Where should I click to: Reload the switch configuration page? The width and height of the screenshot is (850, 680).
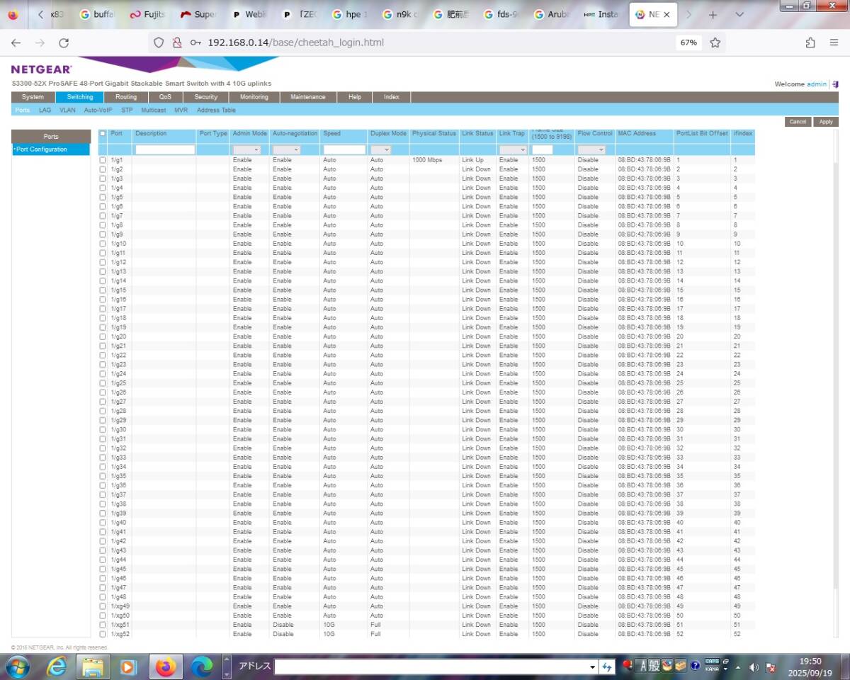pos(64,42)
